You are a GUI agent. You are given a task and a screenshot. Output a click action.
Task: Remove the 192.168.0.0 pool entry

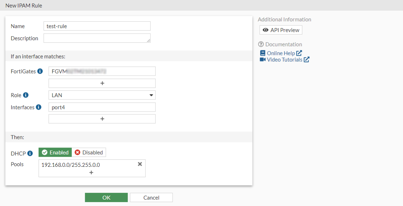(140, 164)
